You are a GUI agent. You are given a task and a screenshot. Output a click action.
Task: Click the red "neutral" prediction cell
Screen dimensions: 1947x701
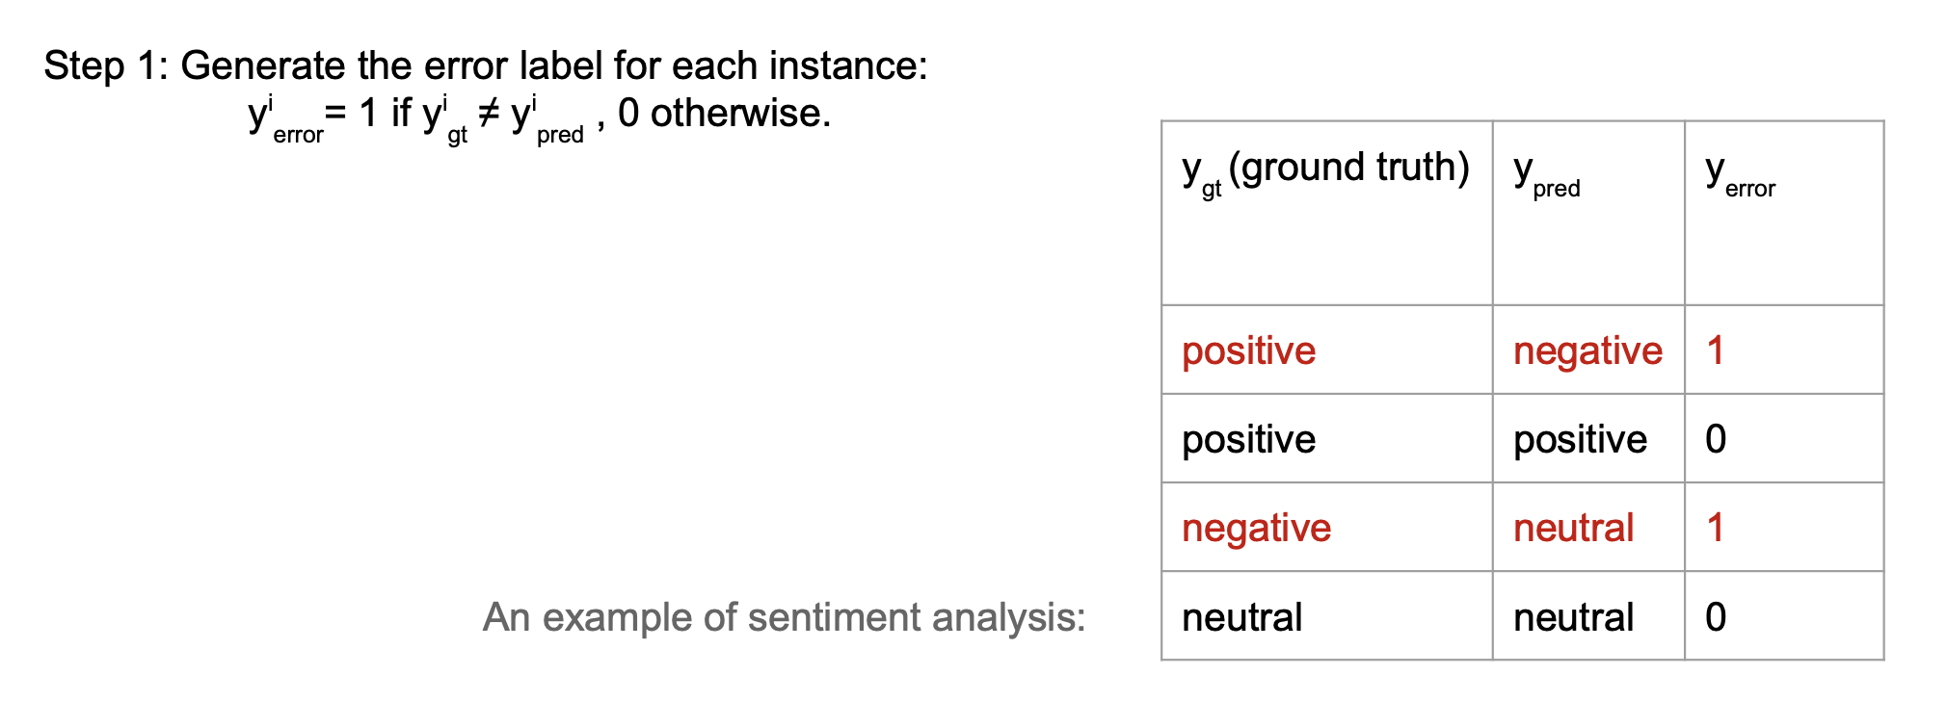(x=1573, y=528)
